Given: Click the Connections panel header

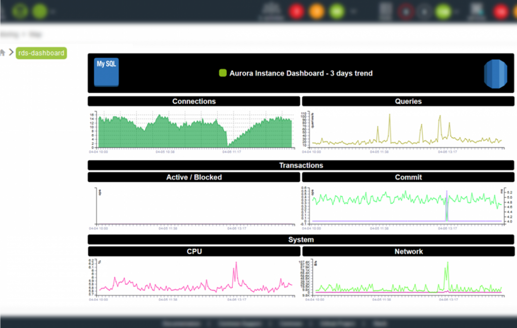Looking at the screenshot, I should [194, 101].
